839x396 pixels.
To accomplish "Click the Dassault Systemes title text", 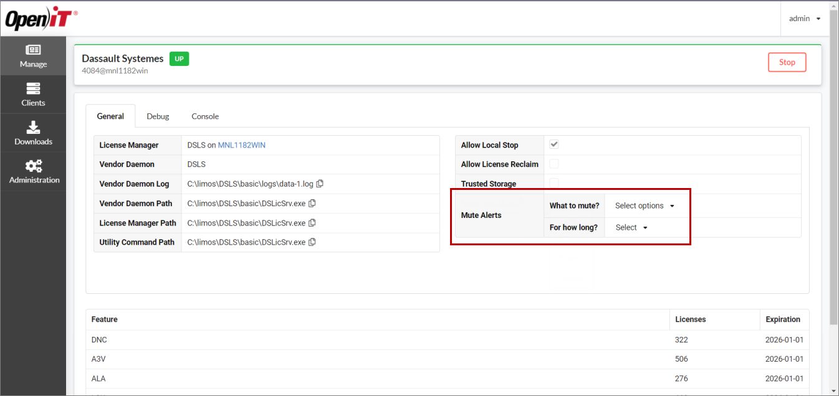I will coord(123,59).
